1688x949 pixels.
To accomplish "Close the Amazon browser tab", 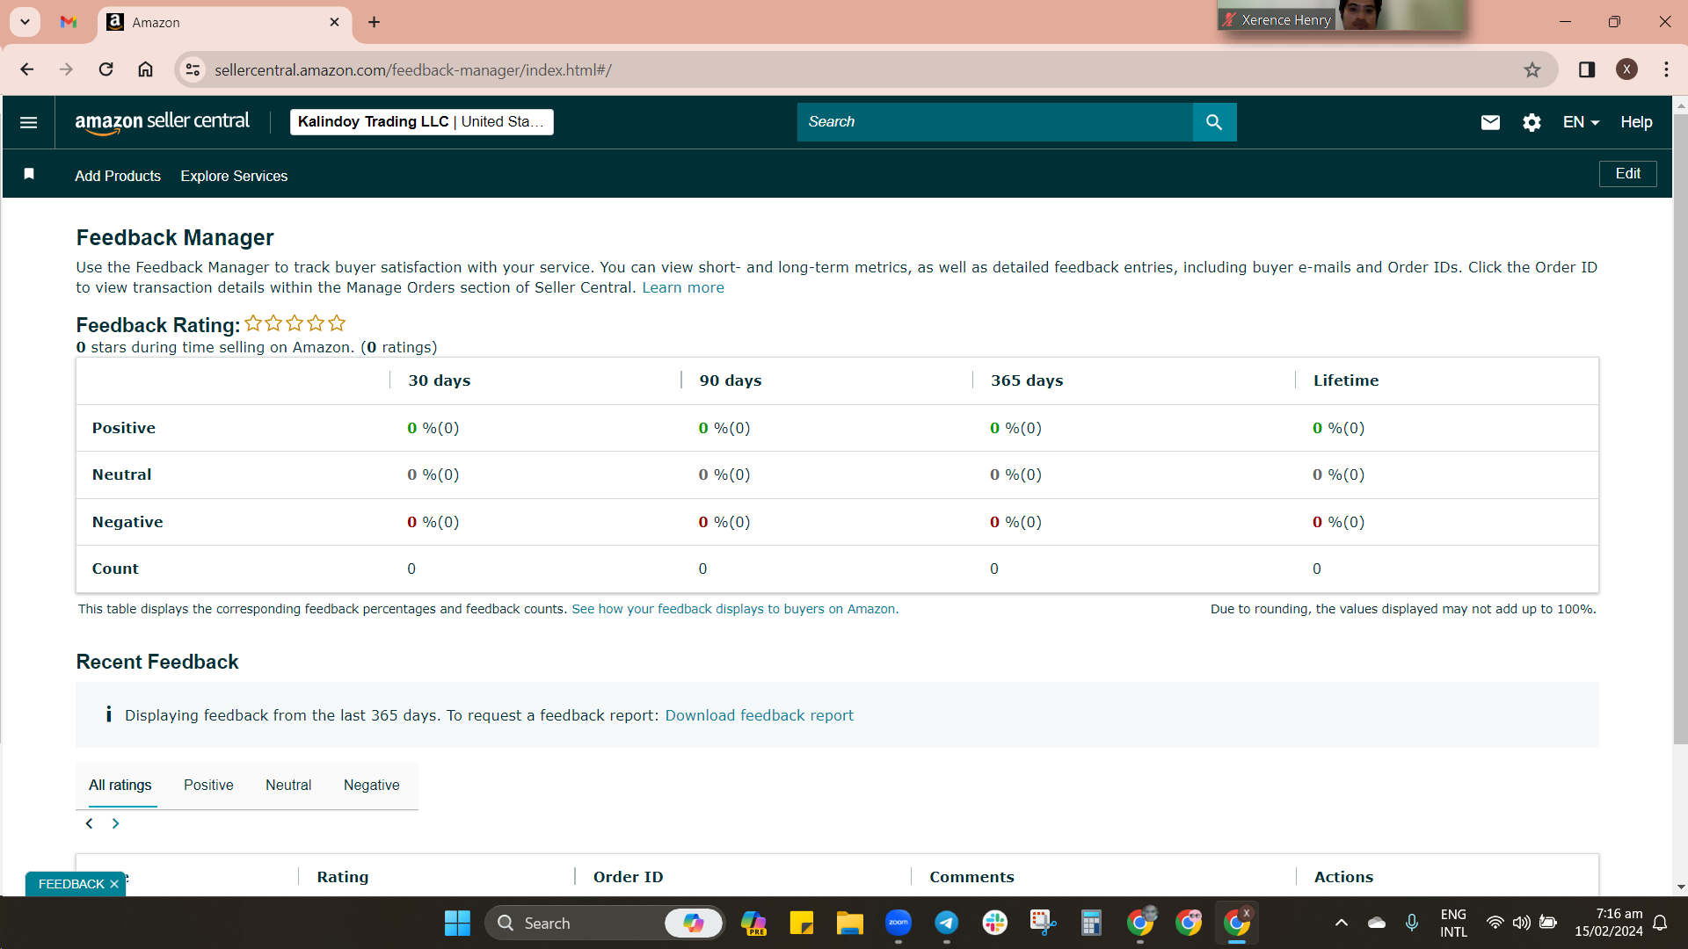I will click(334, 22).
